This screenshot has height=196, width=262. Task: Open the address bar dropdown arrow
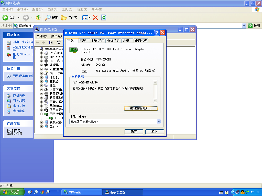coord(244,26)
